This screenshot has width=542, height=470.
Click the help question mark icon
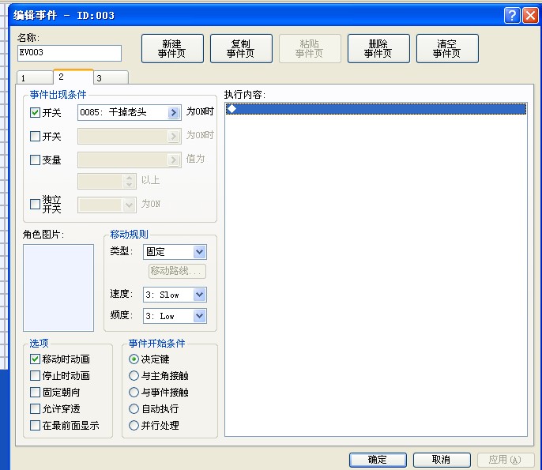[x=512, y=16]
